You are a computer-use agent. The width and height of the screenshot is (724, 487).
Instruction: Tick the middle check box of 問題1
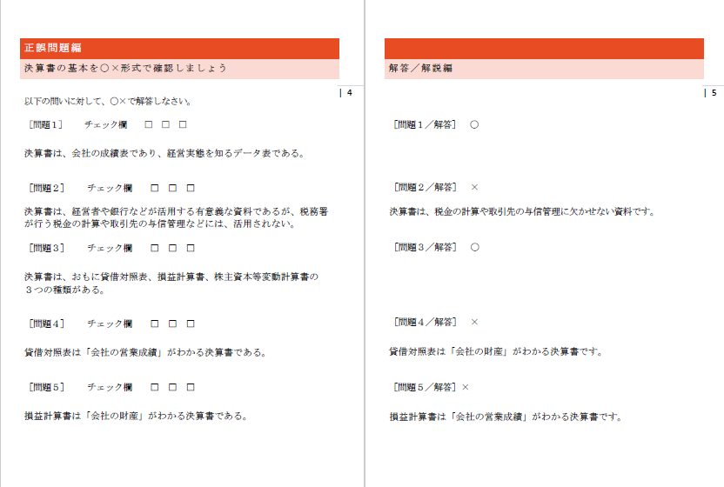click(165, 124)
